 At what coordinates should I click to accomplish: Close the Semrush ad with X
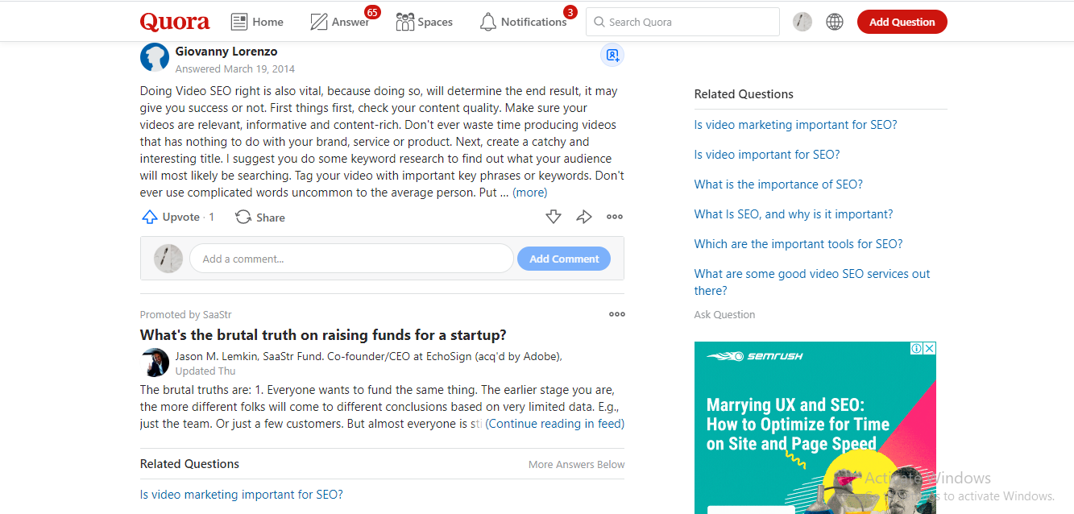929,349
